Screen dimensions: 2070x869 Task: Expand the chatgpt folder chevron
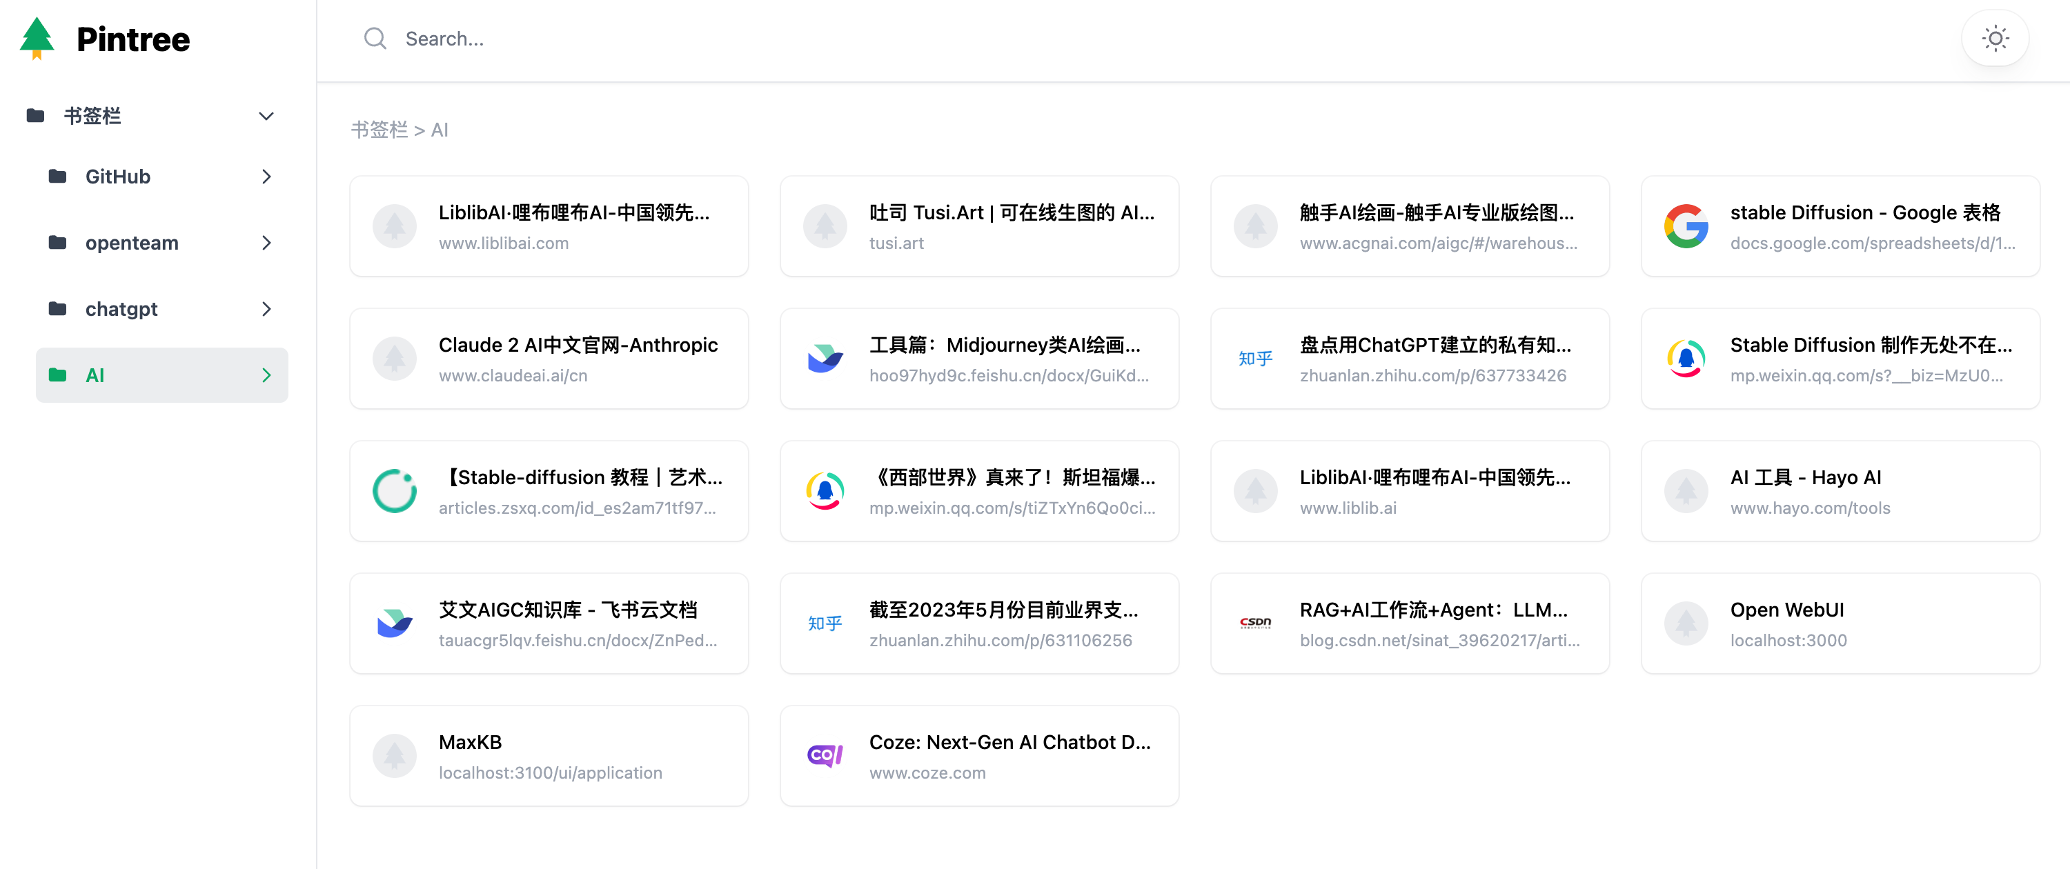tap(266, 309)
